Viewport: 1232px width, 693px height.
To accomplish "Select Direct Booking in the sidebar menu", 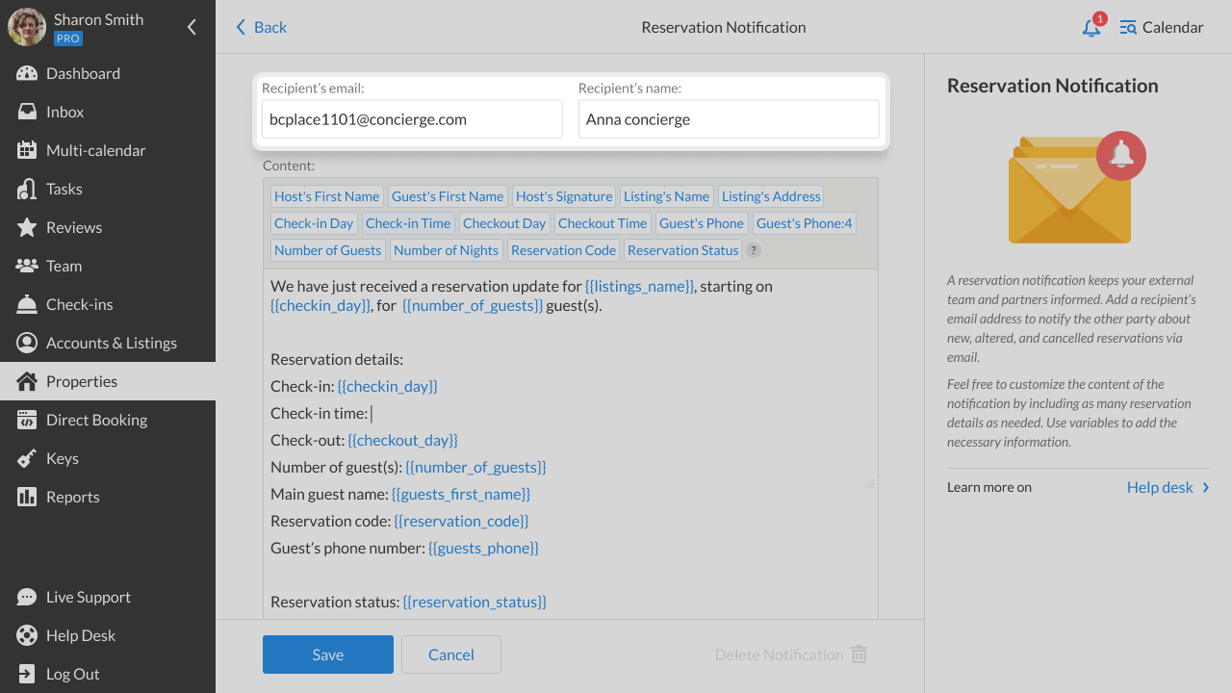I will pos(96,420).
